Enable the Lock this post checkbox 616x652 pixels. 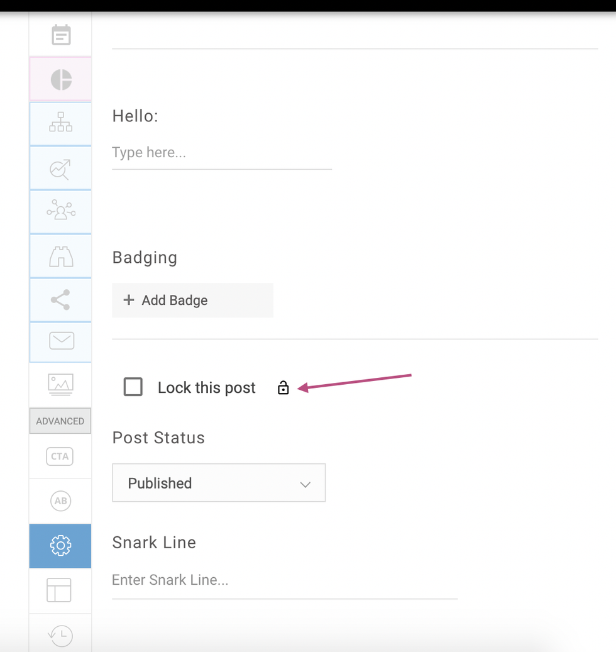click(x=133, y=387)
